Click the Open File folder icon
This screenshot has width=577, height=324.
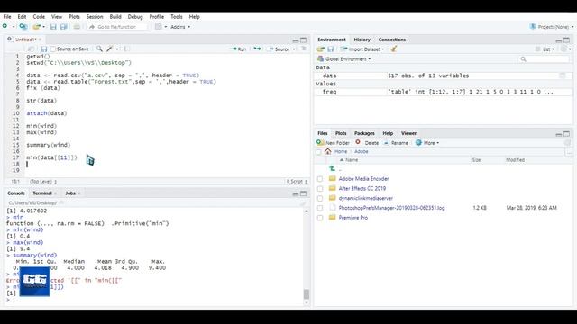point(36,27)
